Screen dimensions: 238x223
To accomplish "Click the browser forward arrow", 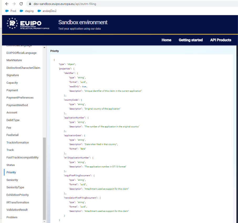I will [x=14, y=4].
